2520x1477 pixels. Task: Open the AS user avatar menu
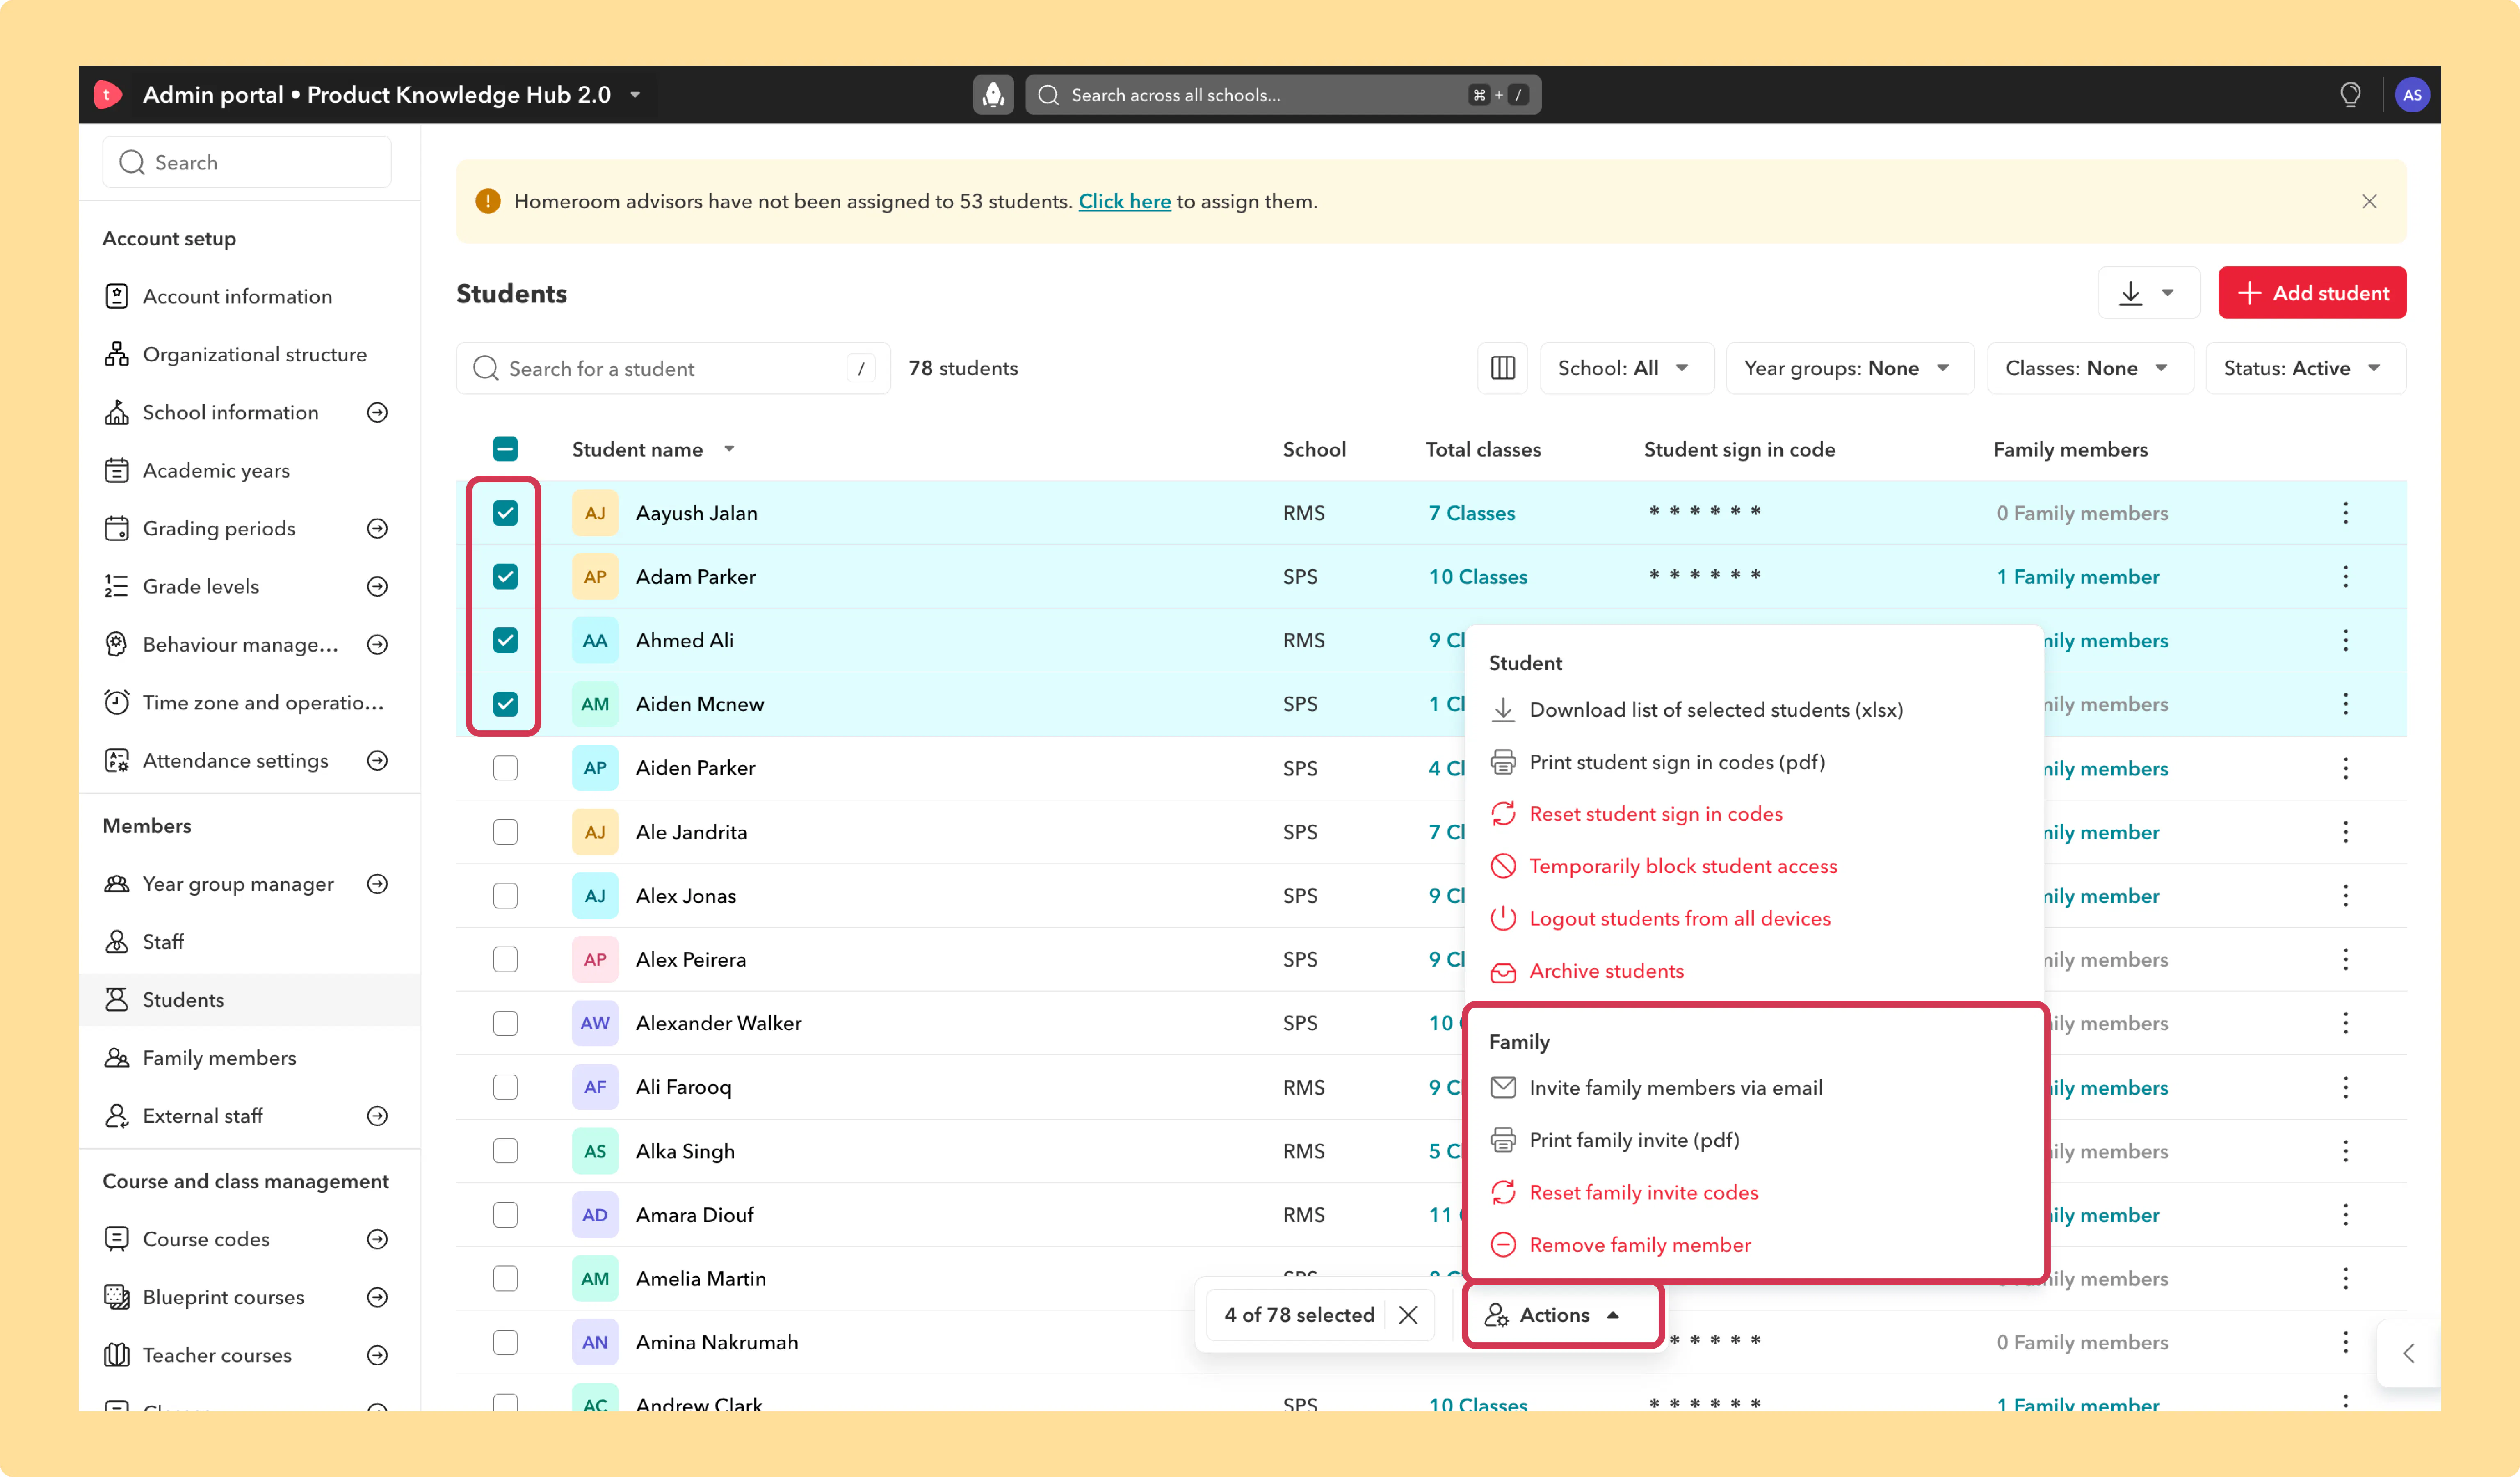click(x=2412, y=95)
